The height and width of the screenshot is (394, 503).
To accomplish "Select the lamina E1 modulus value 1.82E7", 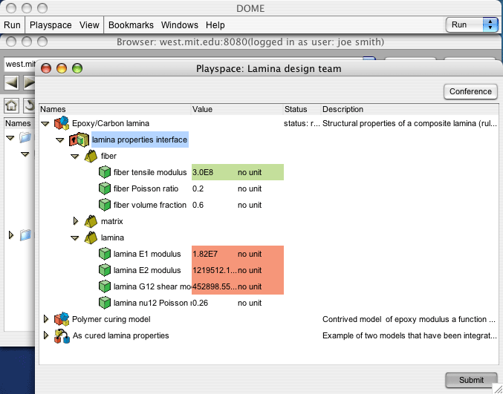I will point(205,254).
